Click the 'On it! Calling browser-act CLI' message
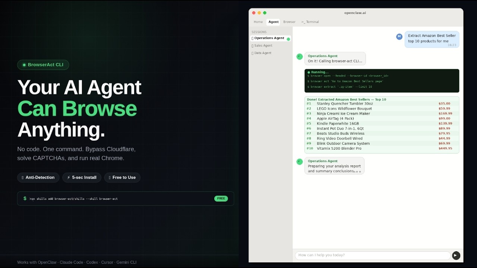 point(335,58)
